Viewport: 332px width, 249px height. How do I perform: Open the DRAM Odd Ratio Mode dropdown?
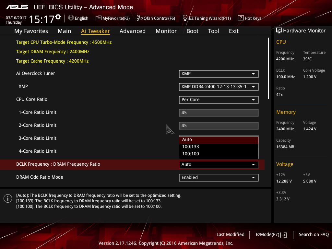coord(219,178)
